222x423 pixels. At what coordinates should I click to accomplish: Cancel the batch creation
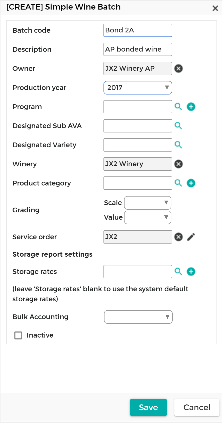click(x=197, y=407)
